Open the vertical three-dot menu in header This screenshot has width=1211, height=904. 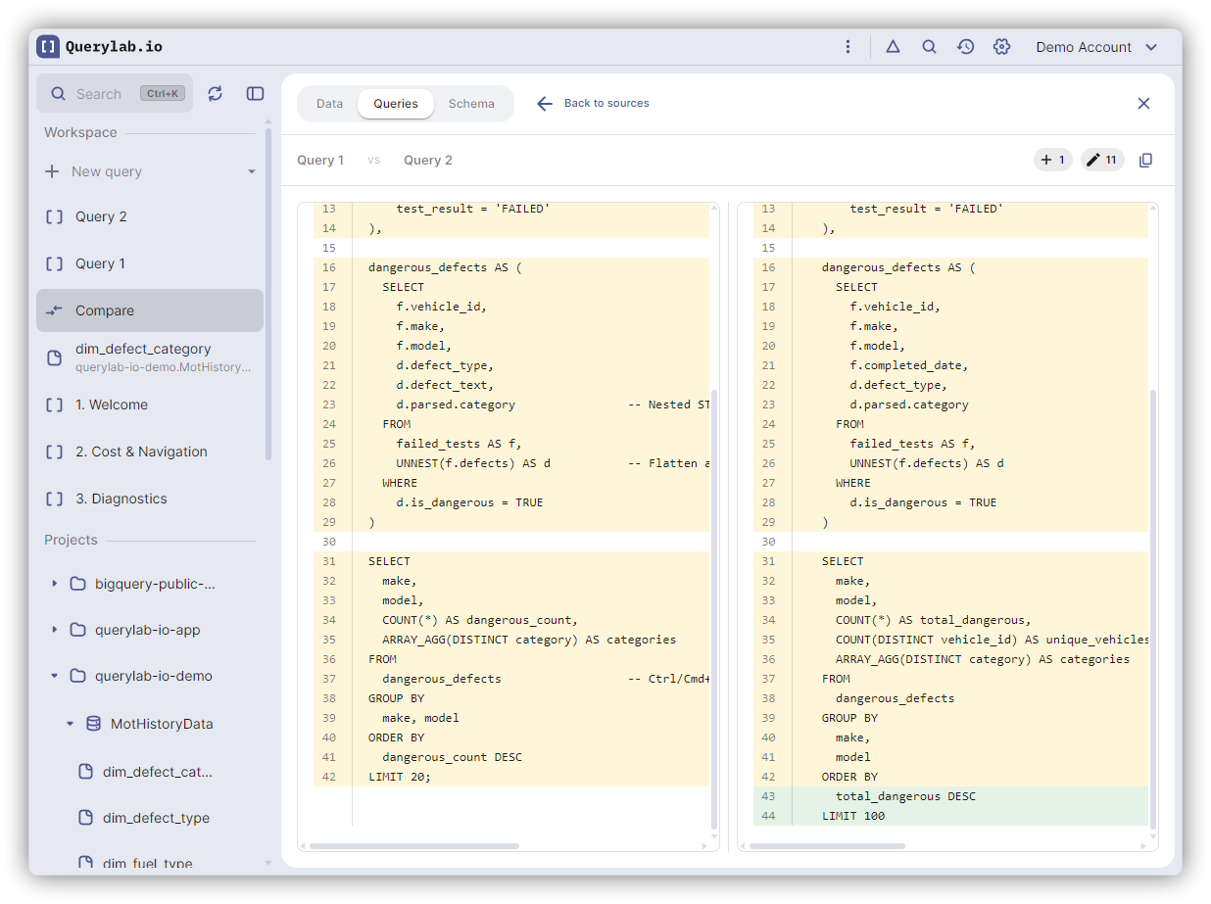click(848, 47)
